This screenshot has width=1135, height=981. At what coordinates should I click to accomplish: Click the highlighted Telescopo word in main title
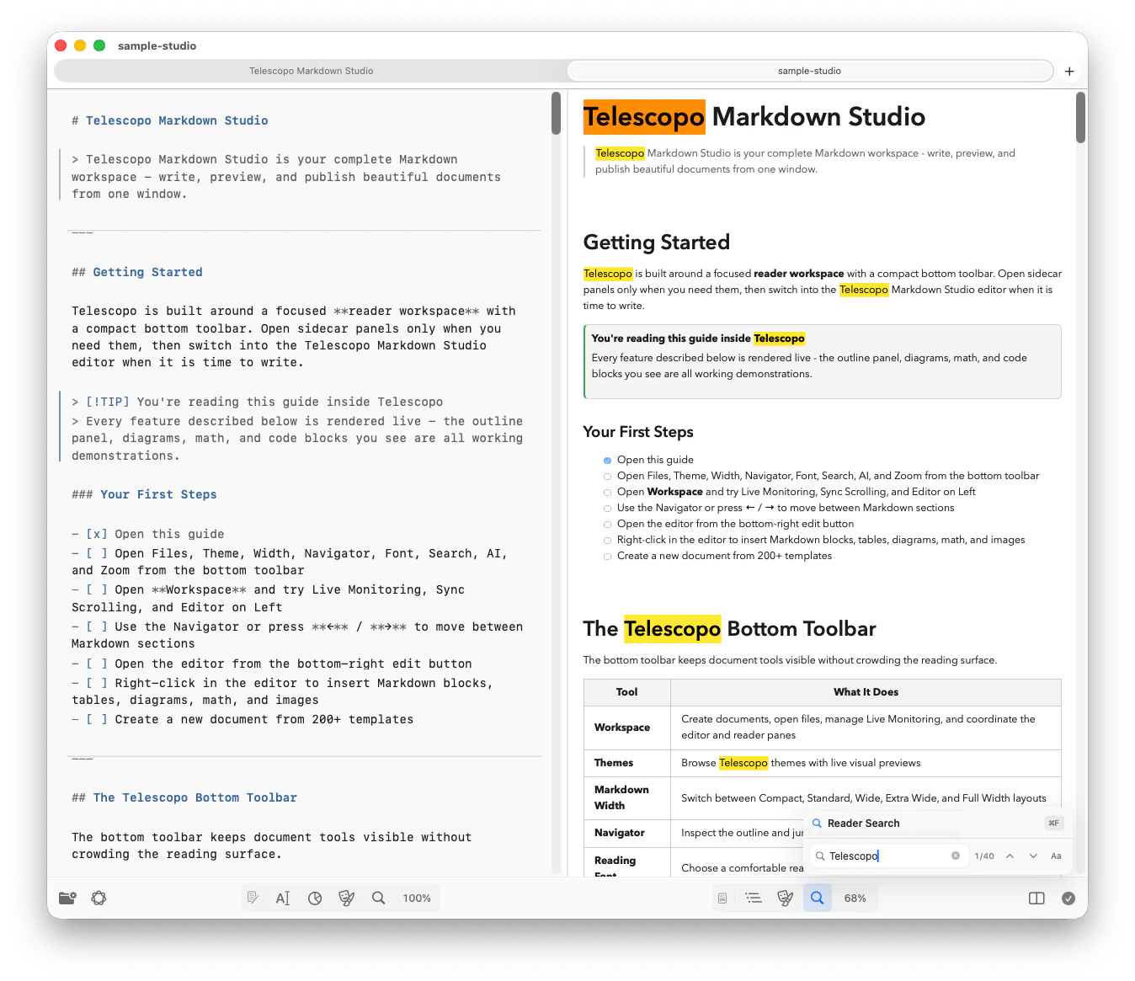[644, 117]
